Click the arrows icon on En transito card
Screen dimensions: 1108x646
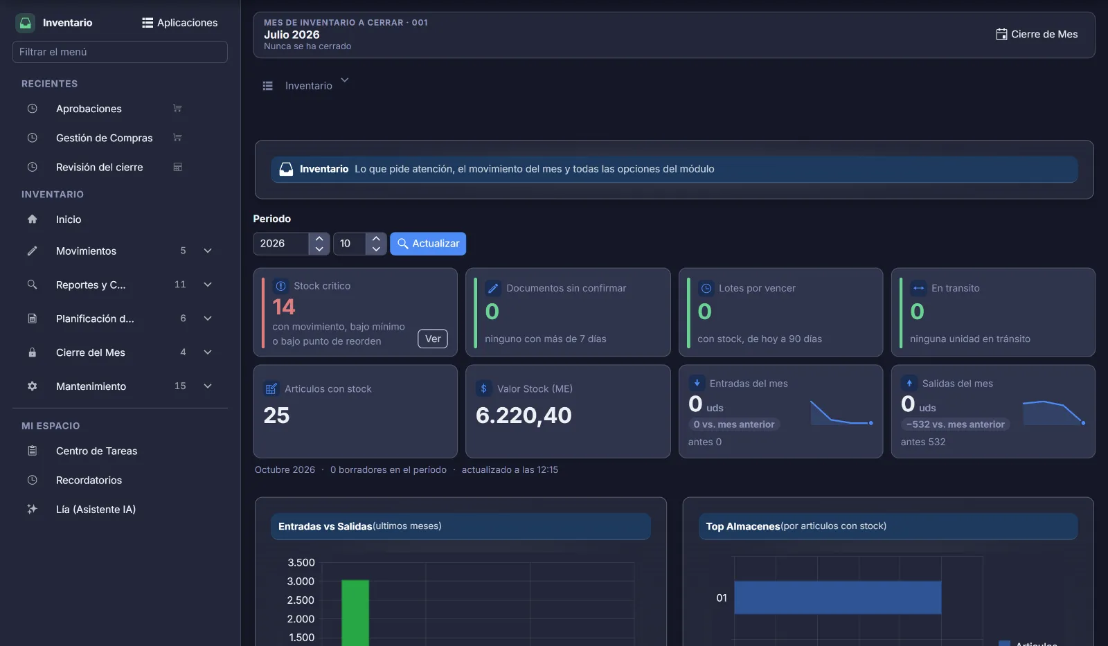(918, 288)
